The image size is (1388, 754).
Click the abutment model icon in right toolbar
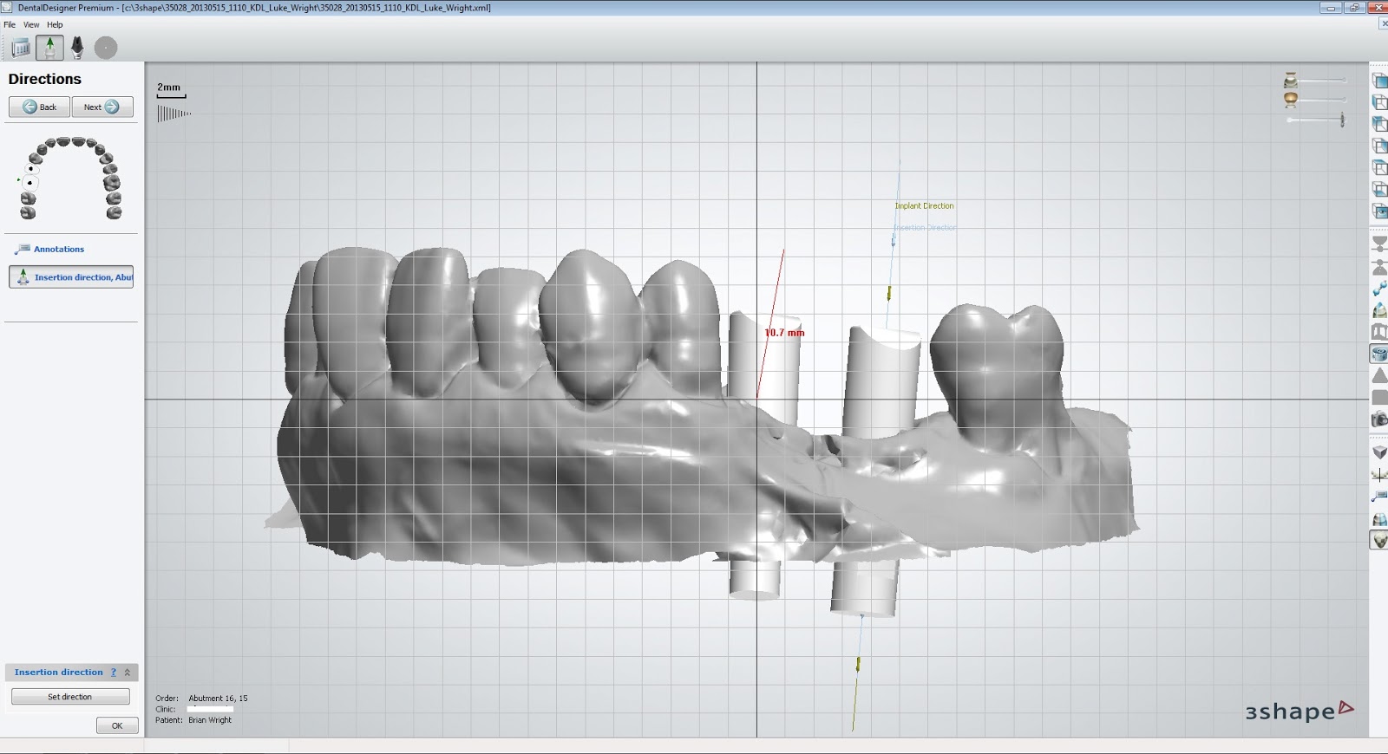(1379, 310)
